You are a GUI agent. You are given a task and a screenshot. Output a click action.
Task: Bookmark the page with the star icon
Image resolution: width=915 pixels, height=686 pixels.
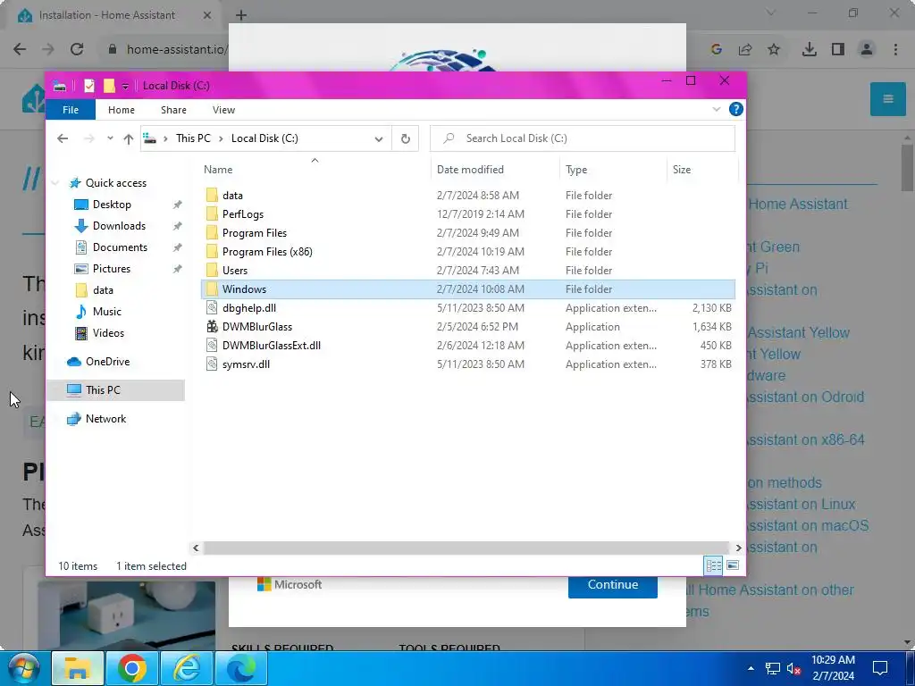[x=774, y=50]
